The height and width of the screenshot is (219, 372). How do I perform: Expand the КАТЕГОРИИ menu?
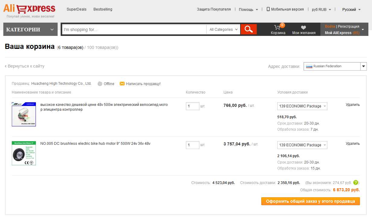point(30,29)
